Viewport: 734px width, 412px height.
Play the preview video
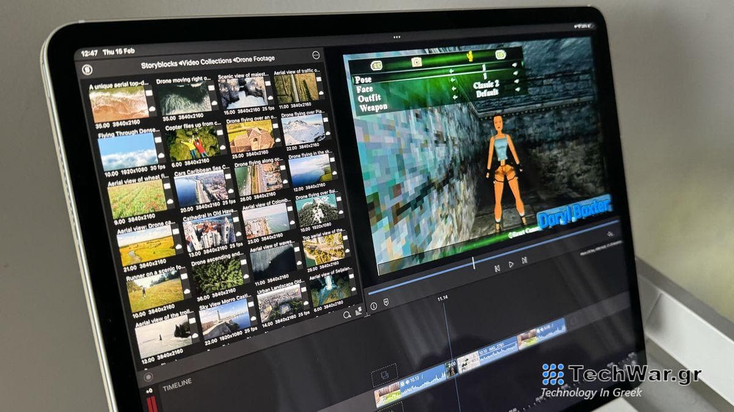(511, 264)
